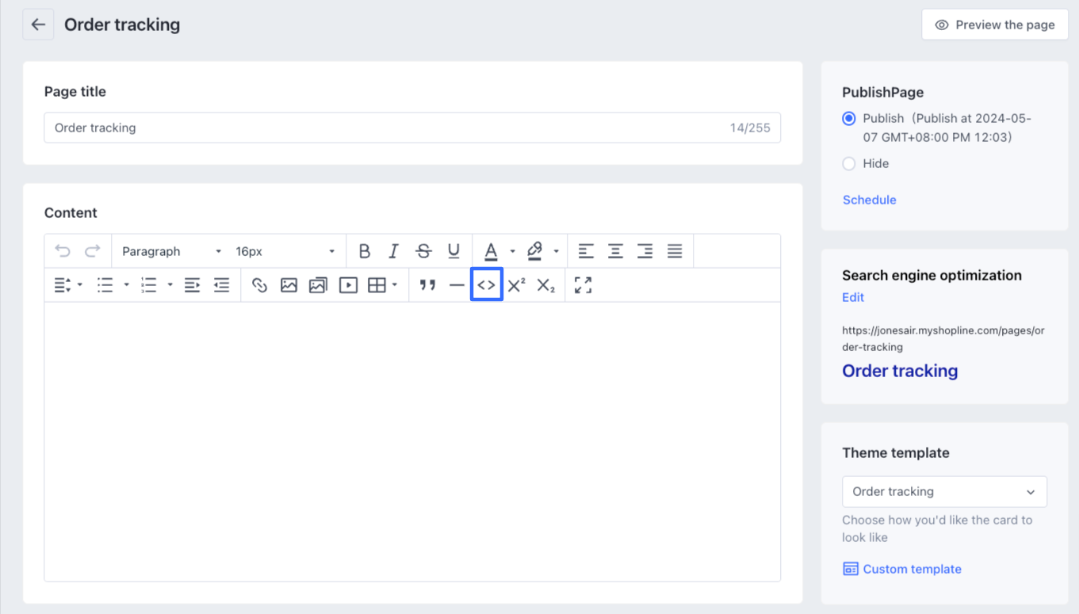Screen dimensions: 1079x614
Task: Toggle bold formatting
Action: (364, 251)
